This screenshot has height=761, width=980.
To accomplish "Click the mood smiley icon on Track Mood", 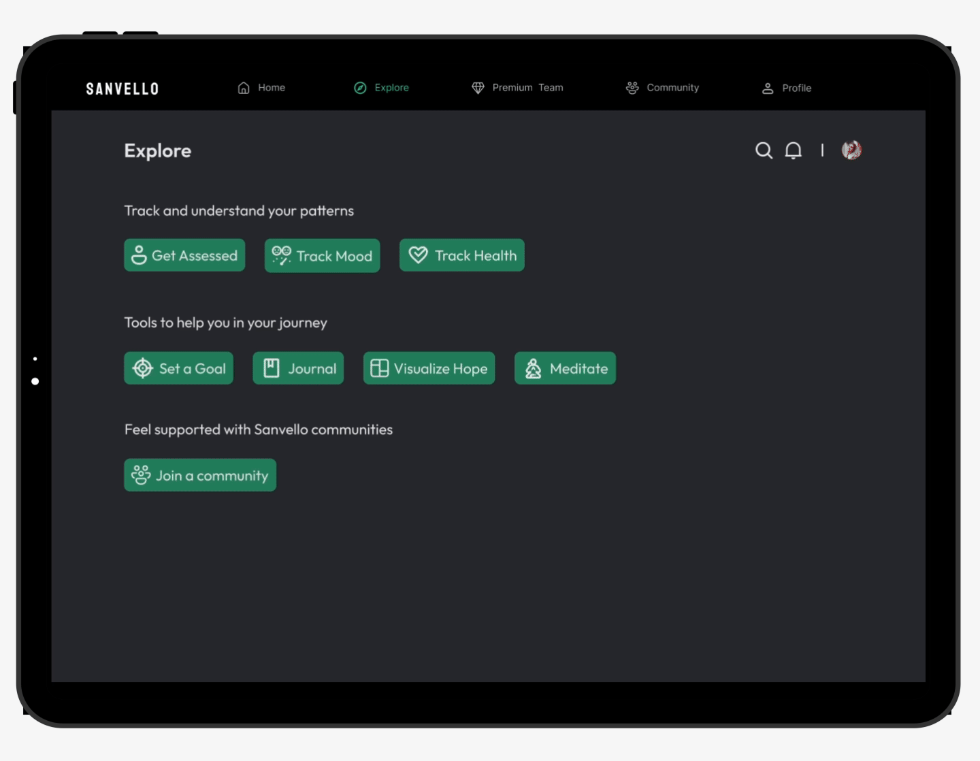I will click(281, 255).
